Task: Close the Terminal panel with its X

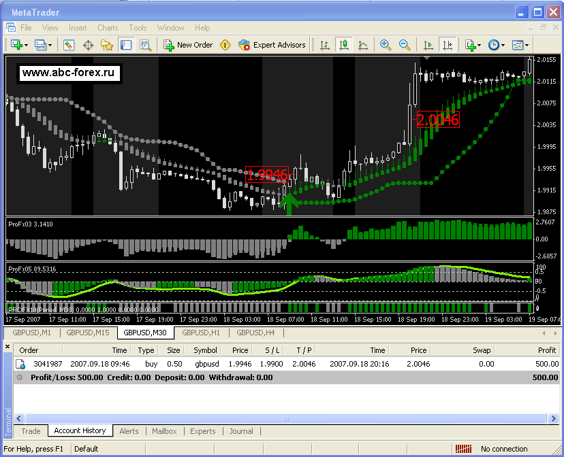Action: tap(7, 347)
